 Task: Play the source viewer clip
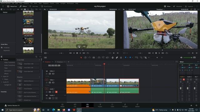pyautogui.click(x=80, y=53)
